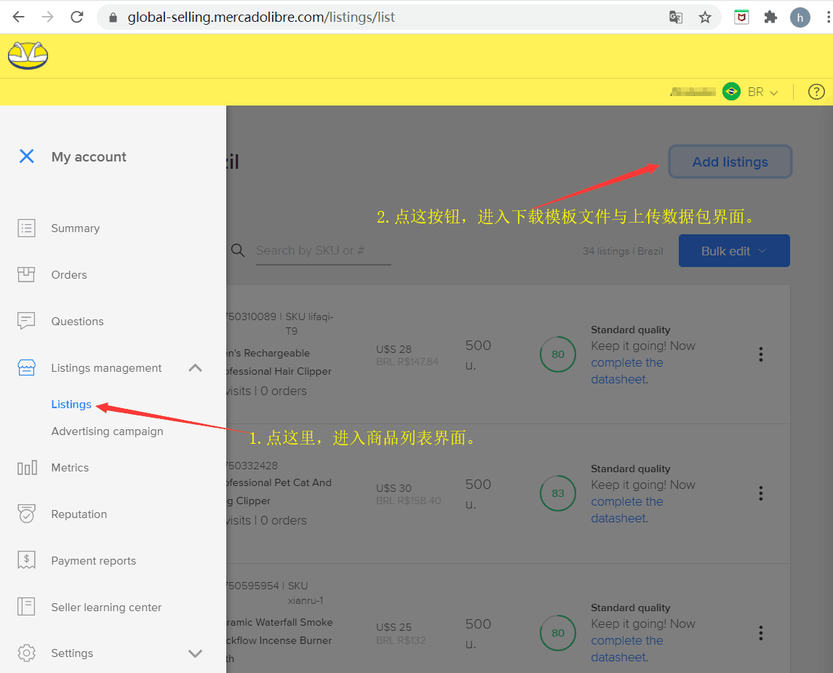
Task: Click the U$S 28 price
Action: point(394,349)
